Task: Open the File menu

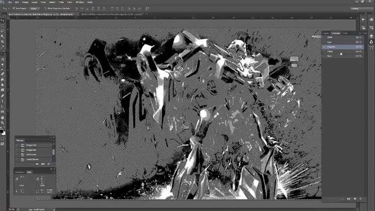Action: [10, 2]
